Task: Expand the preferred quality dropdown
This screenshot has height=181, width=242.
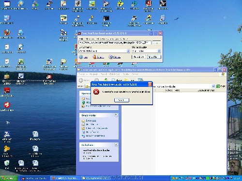Action: coord(159,51)
